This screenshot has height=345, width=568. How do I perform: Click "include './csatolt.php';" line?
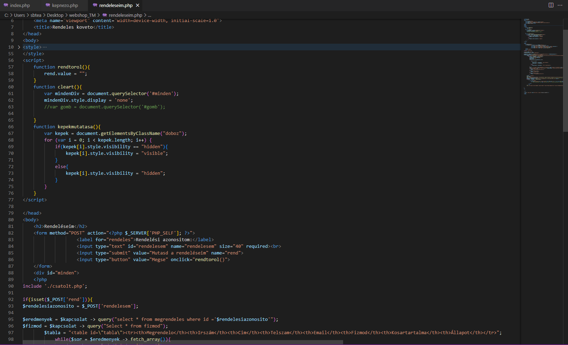click(55, 286)
